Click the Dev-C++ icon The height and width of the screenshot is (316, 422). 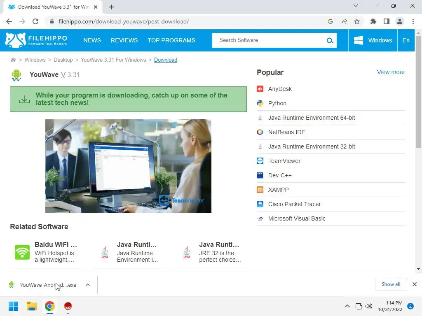coord(260,175)
